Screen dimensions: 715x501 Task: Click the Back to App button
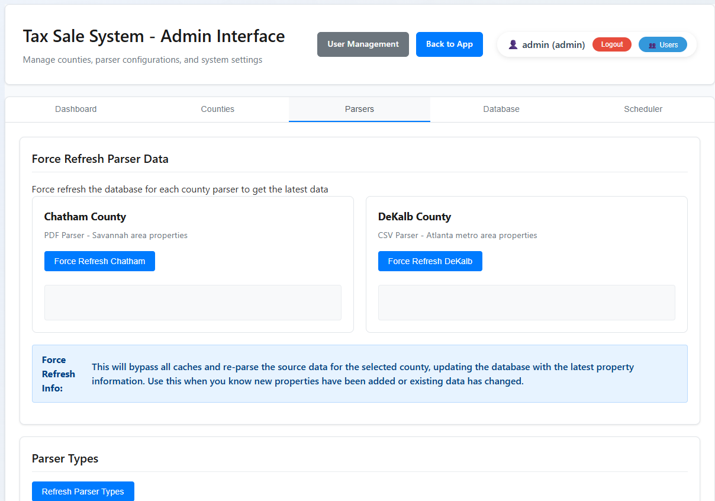449,44
